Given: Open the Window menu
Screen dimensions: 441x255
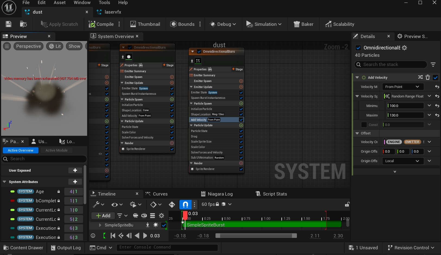Looking at the screenshot, I should tap(82, 2).
